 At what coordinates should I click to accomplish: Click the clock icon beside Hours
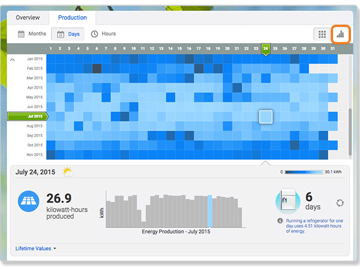click(94, 34)
